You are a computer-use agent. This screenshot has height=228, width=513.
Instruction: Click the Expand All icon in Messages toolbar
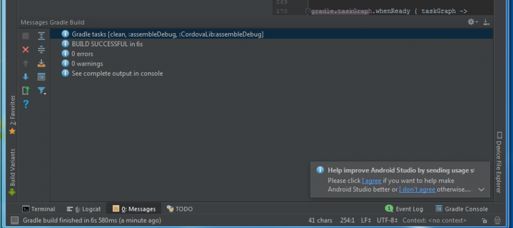41,36
